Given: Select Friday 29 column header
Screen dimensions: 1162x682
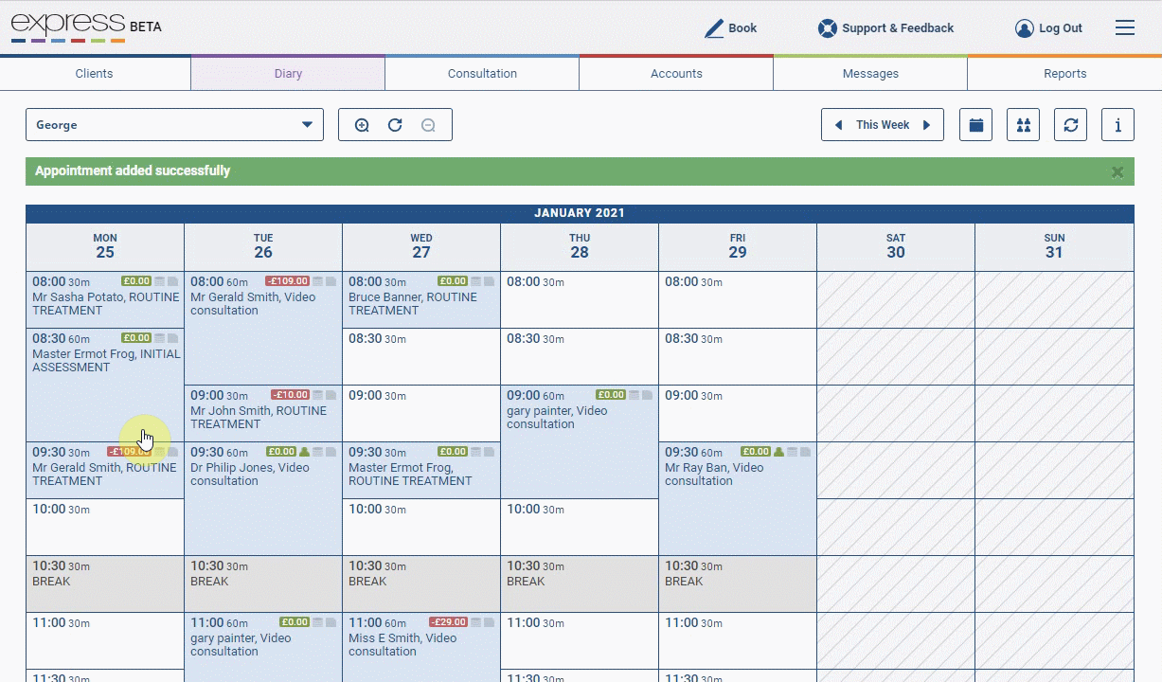Looking at the screenshot, I should click(x=738, y=247).
